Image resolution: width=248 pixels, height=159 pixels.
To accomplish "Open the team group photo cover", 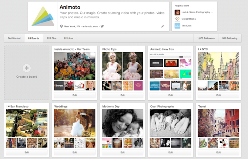I will (75, 66).
